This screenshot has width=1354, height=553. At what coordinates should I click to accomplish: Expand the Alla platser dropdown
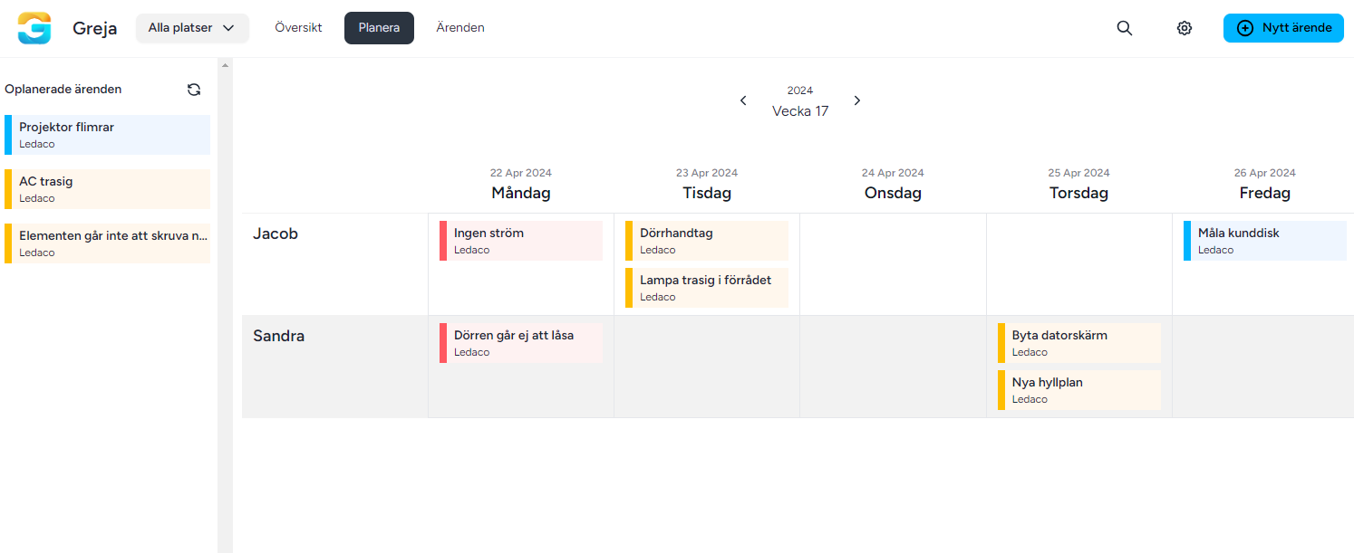(191, 28)
